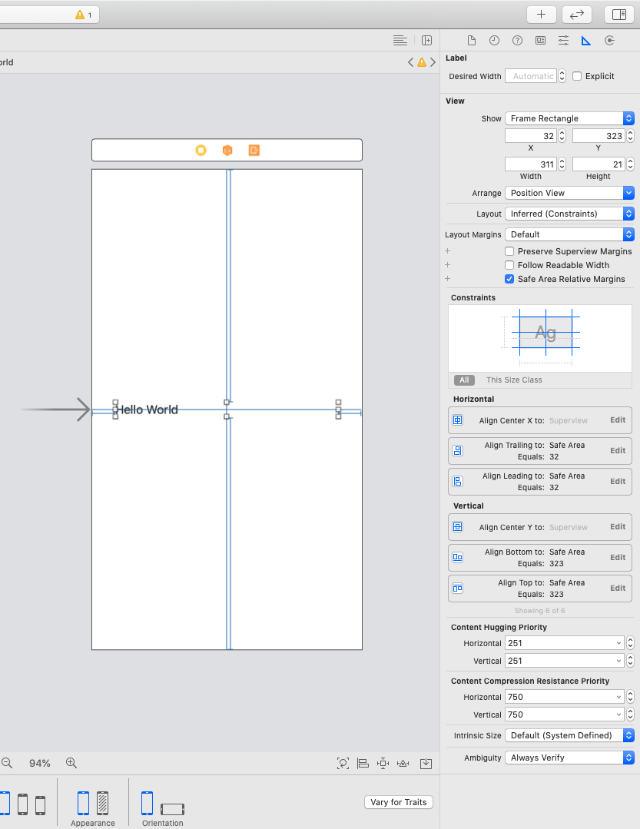
Task: Edit the Align Center Y constraint
Action: 618,526
